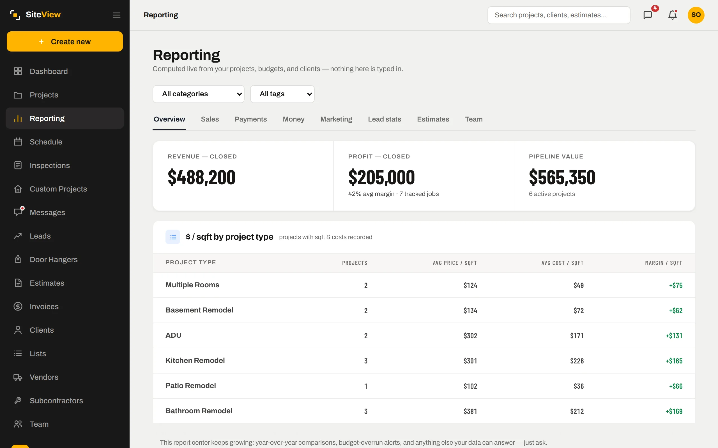718x448 pixels.
Task: Click the $36 average cost cell
Action: [x=579, y=386]
